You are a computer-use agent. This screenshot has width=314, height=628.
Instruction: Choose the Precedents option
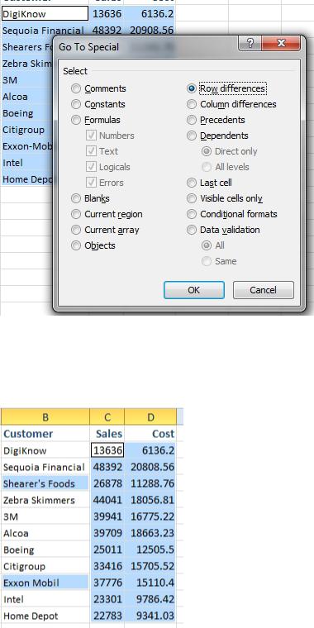216,120
